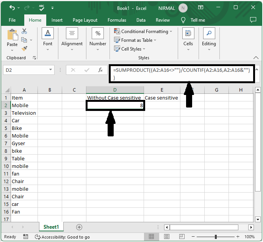Select cell D2 with value 8

[115, 106]
